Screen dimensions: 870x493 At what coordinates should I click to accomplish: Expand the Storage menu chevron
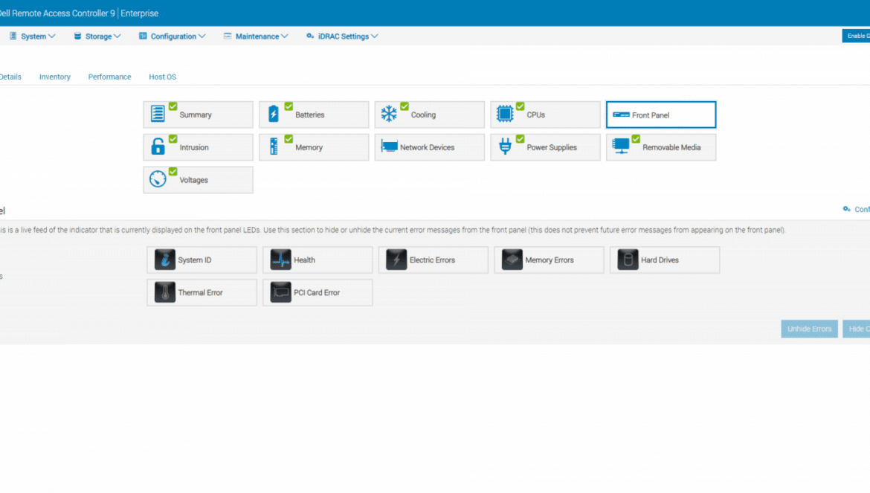click(x=117, y=36)
